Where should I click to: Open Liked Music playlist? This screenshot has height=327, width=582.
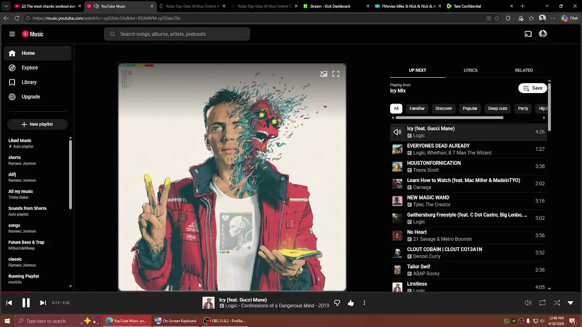[x=36, y=143]
